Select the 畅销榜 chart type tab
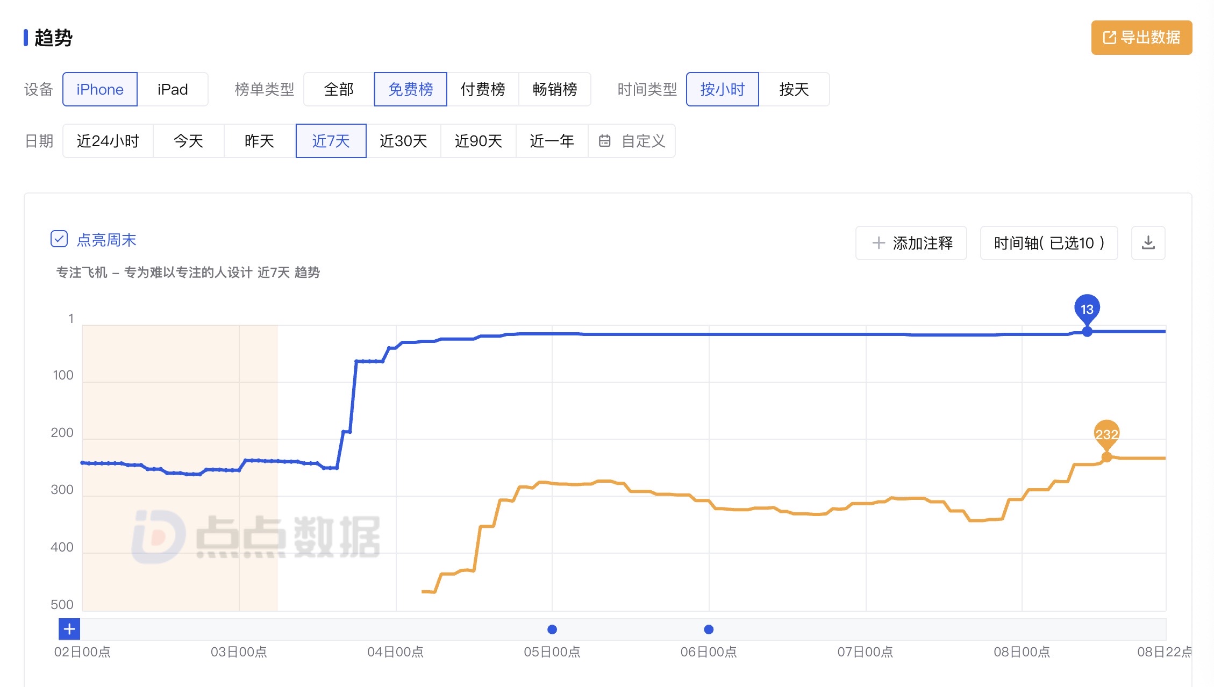 coord(554,89)
